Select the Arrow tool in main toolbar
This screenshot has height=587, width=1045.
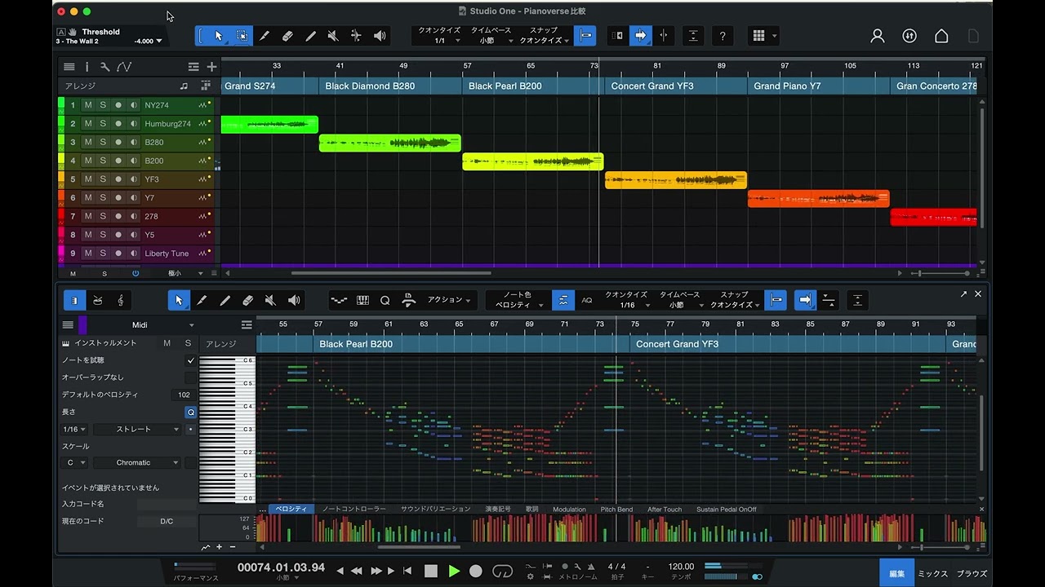click(219, 36)
